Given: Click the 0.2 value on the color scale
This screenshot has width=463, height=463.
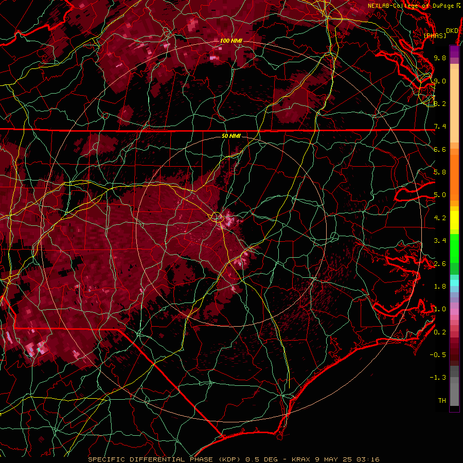Looking at the screenshot, I should point(440,332).
